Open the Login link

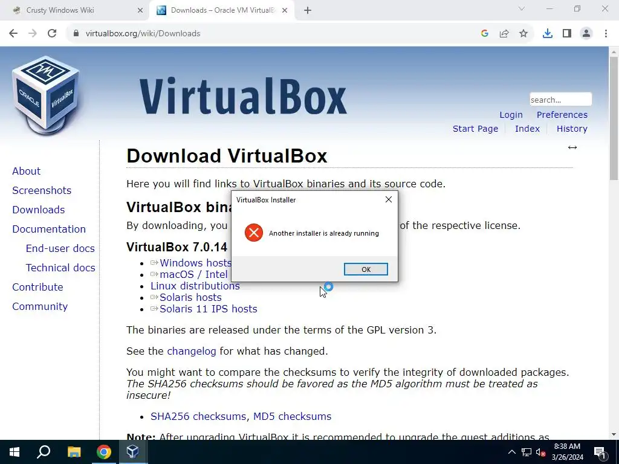coord(511,115)
